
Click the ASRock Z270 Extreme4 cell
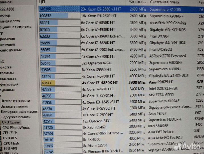(168, 56)
